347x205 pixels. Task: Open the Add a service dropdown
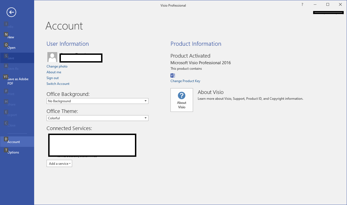[59, 164]
